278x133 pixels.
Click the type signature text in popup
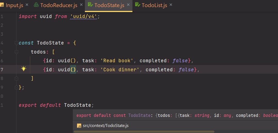pos(177,116)
